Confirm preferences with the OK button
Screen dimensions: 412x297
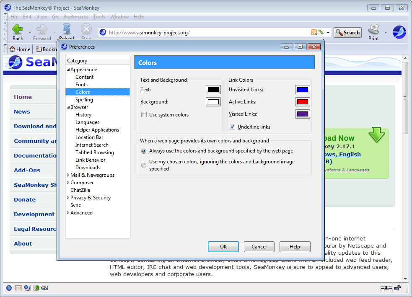coord(223,247)
